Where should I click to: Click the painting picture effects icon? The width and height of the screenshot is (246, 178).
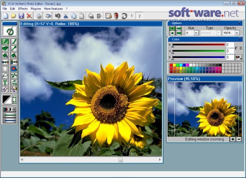click(109, 16)
